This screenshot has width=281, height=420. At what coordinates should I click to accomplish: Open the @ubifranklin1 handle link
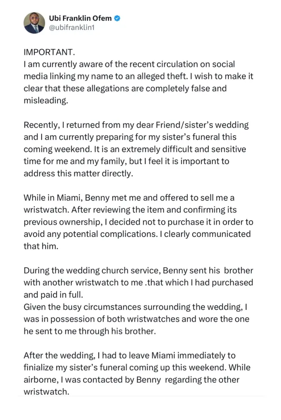[72, 27]
